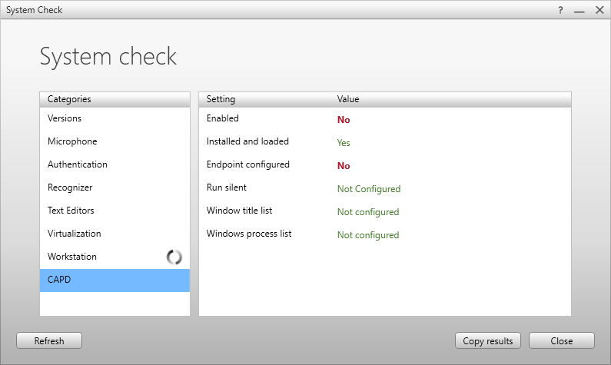Select the Virtualization category
Viewport: 611px width, 365px height.
pyautogui.click(x=75, y=234)
